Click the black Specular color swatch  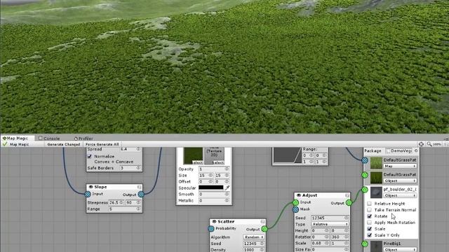tap(210, 188)
